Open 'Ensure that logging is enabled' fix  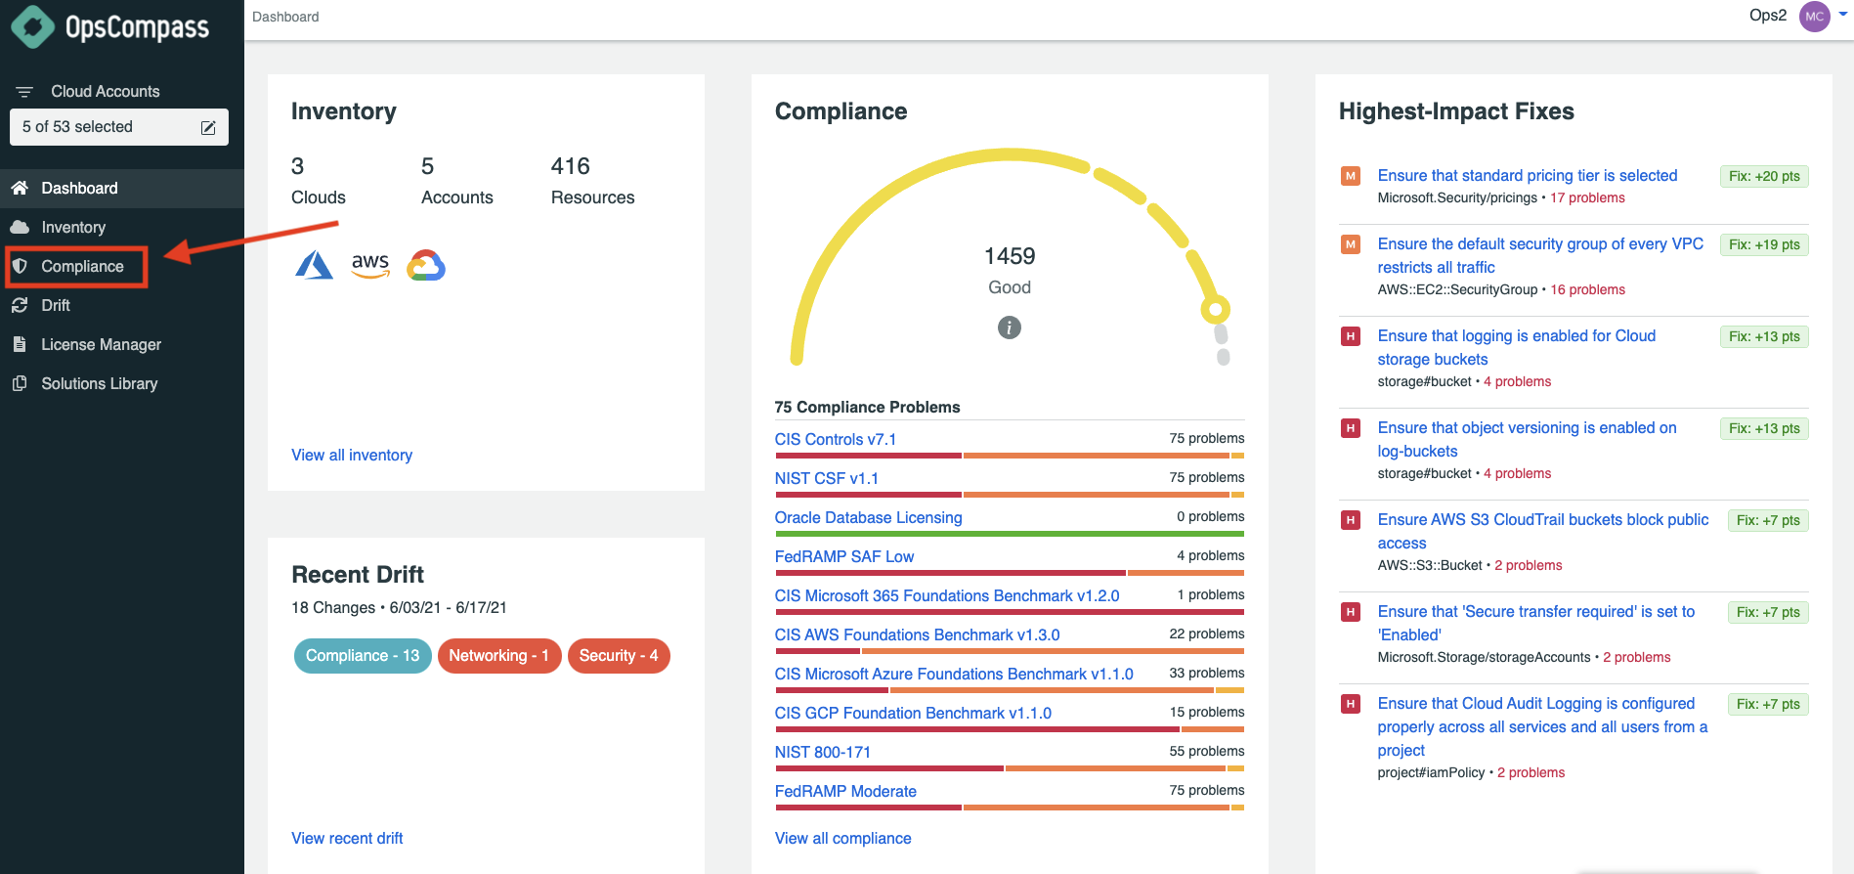(1517, 348)
